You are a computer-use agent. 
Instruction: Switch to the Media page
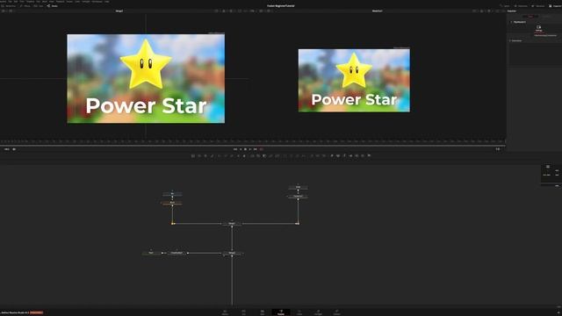point(225,312)
